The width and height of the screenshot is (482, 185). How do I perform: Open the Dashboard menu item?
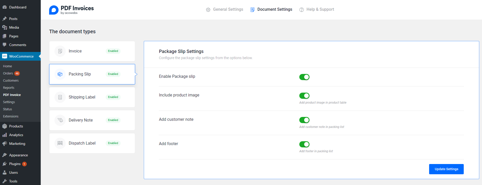(20, 7)
